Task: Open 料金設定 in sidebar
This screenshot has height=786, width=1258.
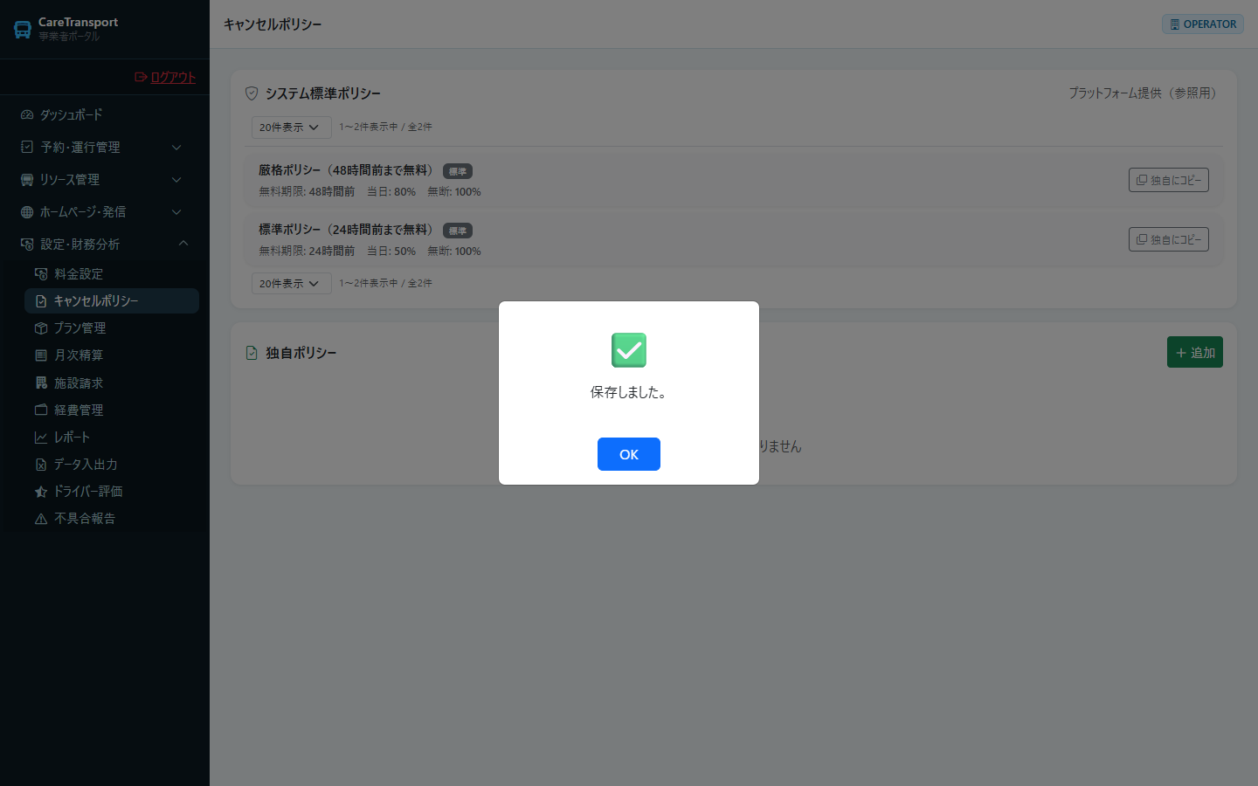Action: click(112, 273)
